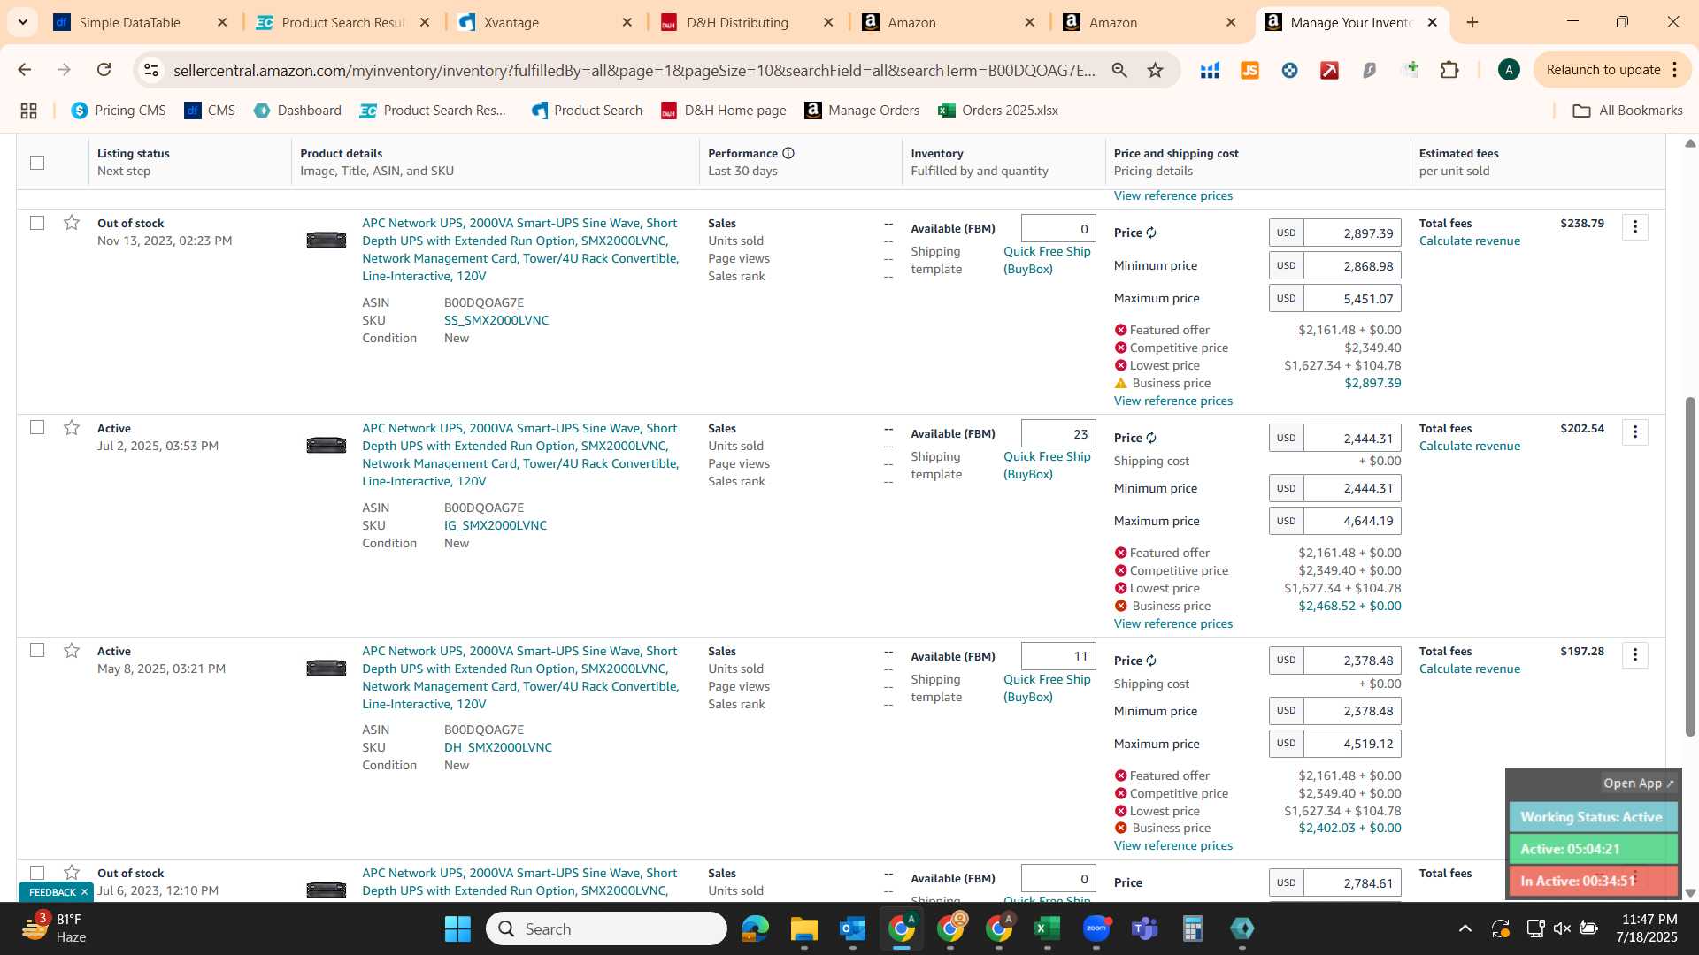Screen dimensions: 1699x955
Task: Open the browser extensions puzzle icon
Action: (1449, 70)
